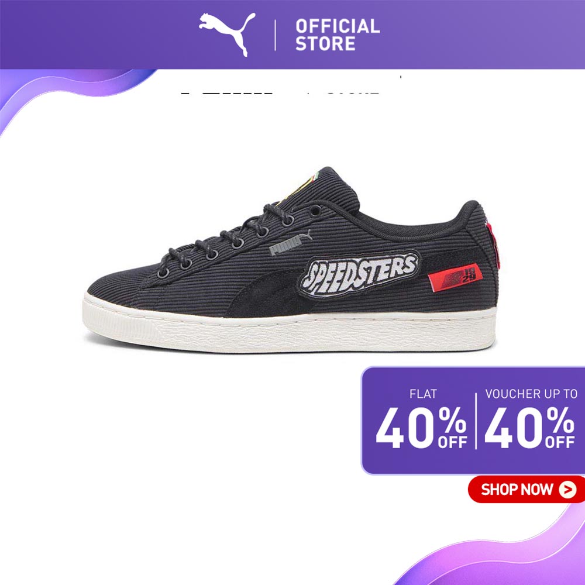Image resolution: width=585 pixels, height=585 pixels.
Task: Click the SPEEDSTERS patch on shoe
Action: click(x=359, y=273)
